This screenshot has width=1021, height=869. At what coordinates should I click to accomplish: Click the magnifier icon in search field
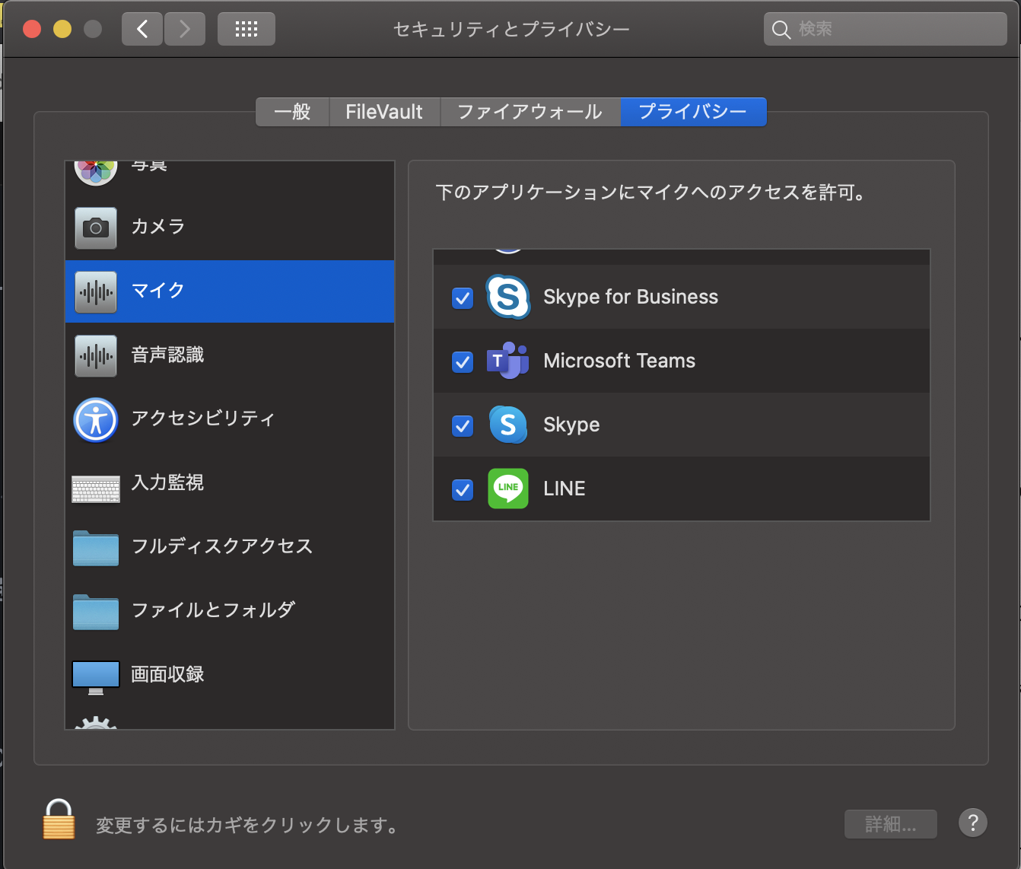[781, 30]
